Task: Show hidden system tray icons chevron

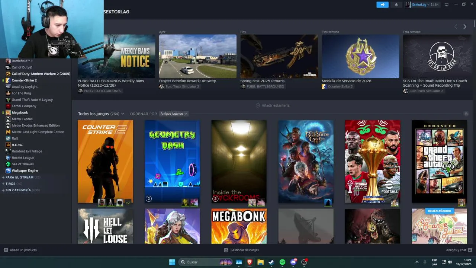Action: pos(417,262)
